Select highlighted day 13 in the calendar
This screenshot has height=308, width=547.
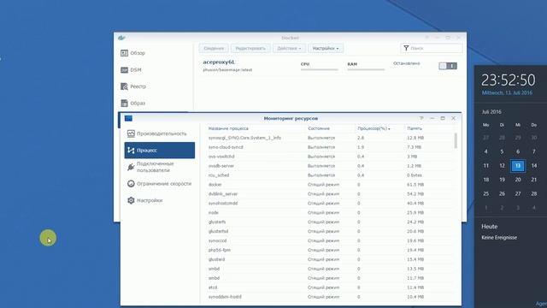point(518,166)
